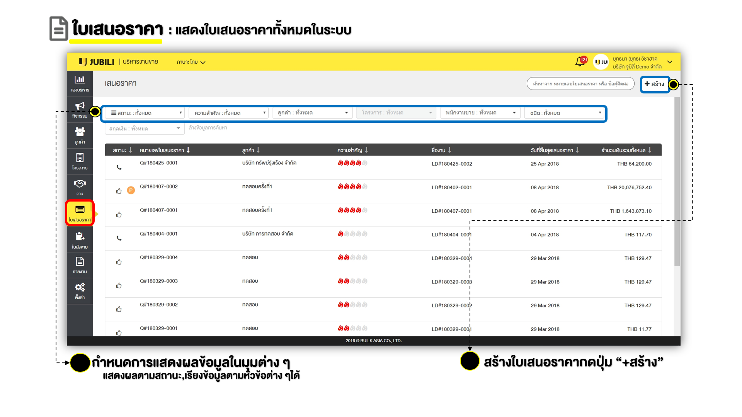742x417 pixels.
Task: Open the customers people icon
Action: point(80,135)
